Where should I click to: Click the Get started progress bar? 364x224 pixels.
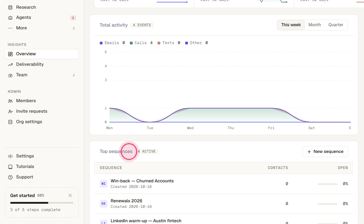tap(42, 203)
